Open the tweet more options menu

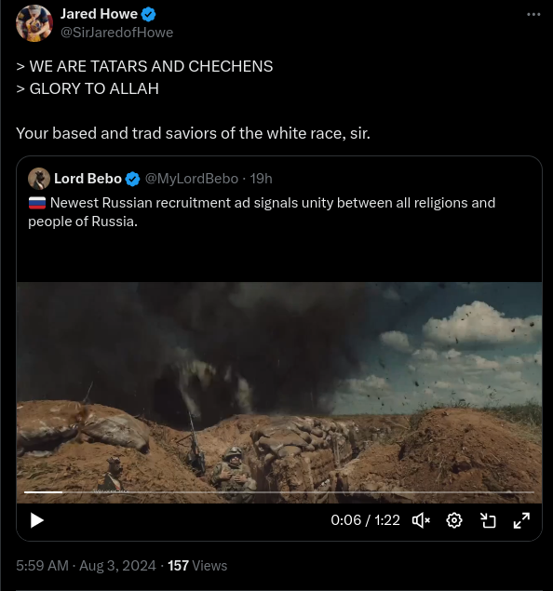533,14
